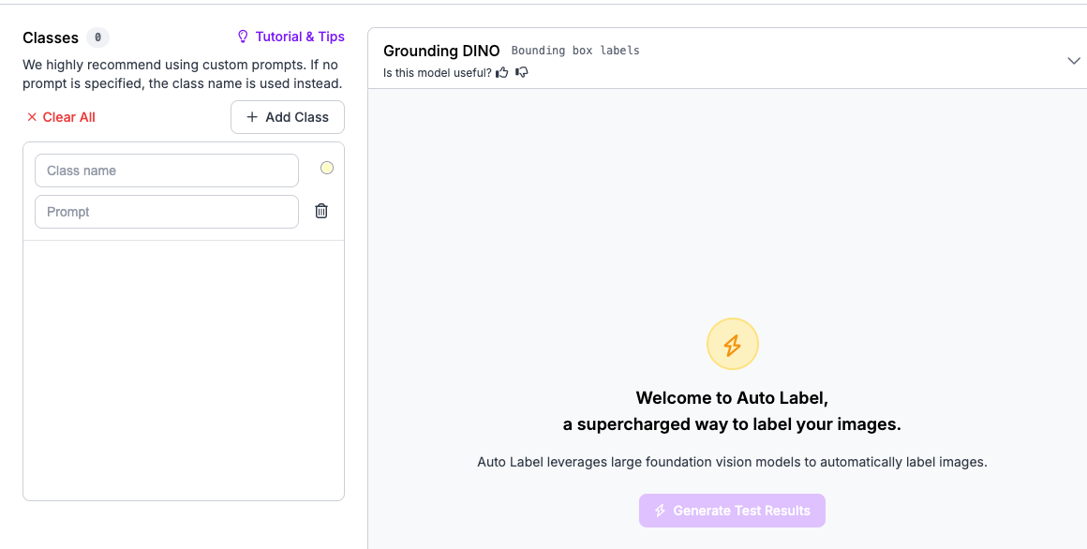This screenshot has height=549, width=1087.
Task: Click the thumbs down icon for model feedback
Action: pyautogui.click(x=522, y=72)
